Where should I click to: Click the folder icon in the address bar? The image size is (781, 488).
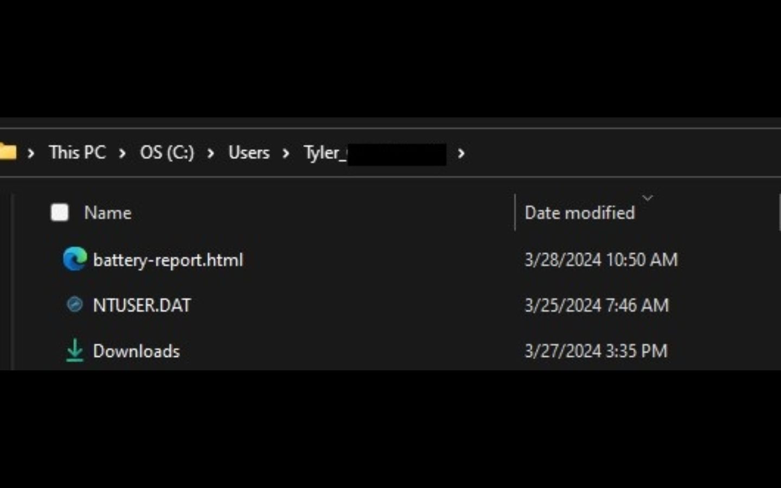8,152
